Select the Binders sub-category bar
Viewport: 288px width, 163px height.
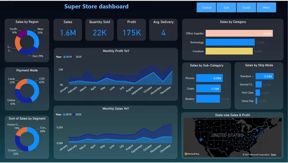pos(208,99)
